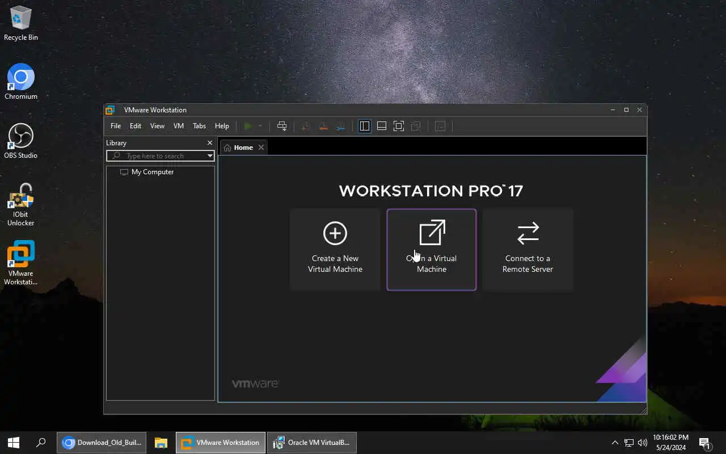This screenshot has height=454, width=726.
Task: Open the library search dropdown arrow
Action: (210, 155)
